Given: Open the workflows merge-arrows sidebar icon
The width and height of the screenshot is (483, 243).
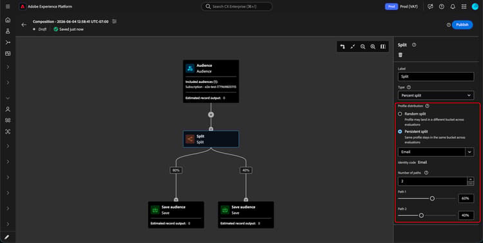Looking at the screenshot, I should tap(8, 42).
